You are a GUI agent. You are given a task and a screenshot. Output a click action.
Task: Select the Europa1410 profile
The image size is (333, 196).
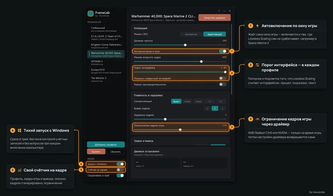point(106,71)
